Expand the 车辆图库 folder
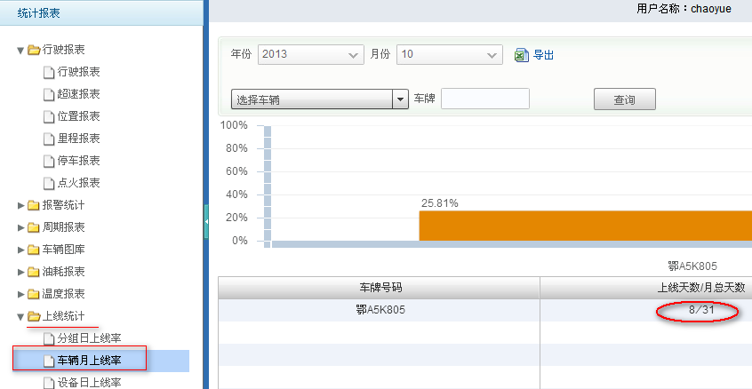The width and height of the screenshot is (752, 389). (21, 250)
